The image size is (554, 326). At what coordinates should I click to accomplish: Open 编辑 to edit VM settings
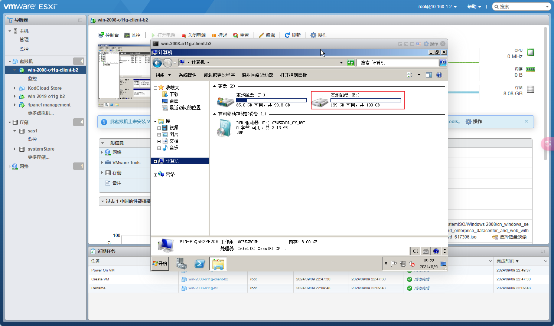pyautogui.click(x=267, y=35)
